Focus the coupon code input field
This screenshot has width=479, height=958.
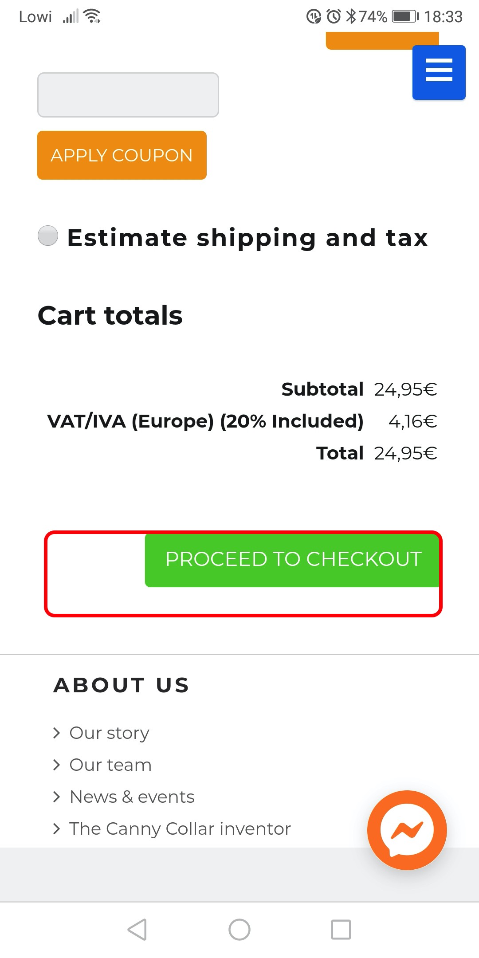click(128, 95)
